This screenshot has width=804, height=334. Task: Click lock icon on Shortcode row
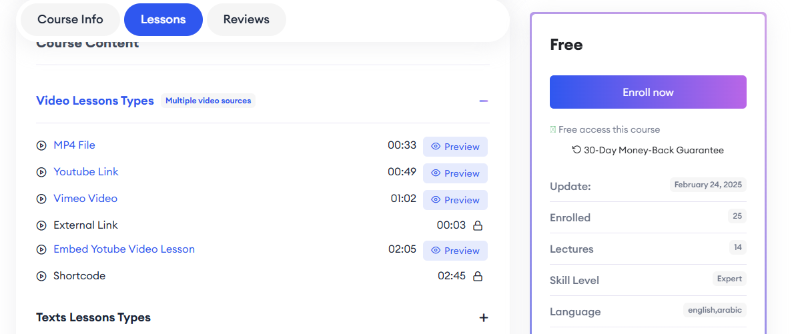click(478, 276)
